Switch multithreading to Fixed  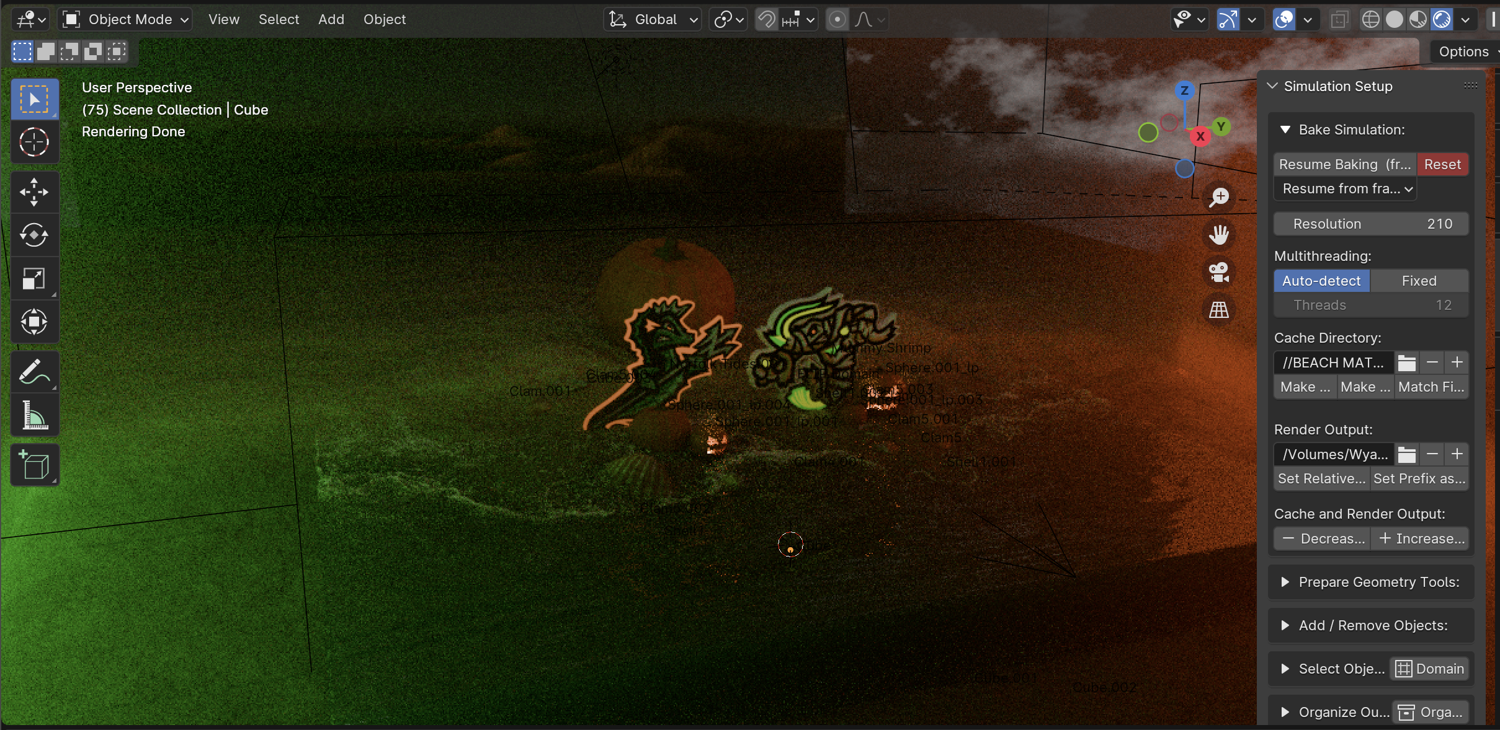(1419, 281)
